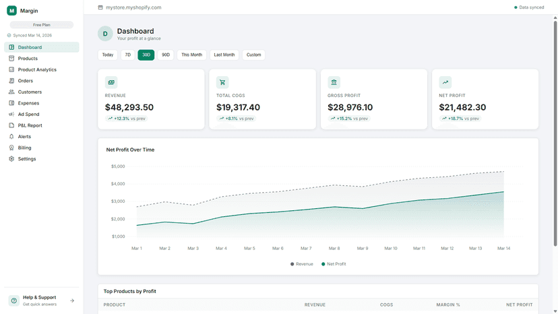
Task: Select the Last Month range
Action: (x=224, y=55)
